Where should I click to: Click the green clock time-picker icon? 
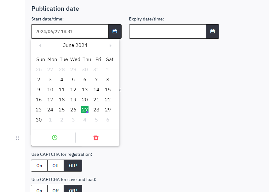click(x=54, y=138)
